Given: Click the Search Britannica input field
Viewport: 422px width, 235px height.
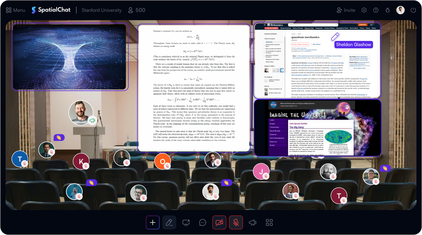Looking at the screenshot, I should point(313,25).
